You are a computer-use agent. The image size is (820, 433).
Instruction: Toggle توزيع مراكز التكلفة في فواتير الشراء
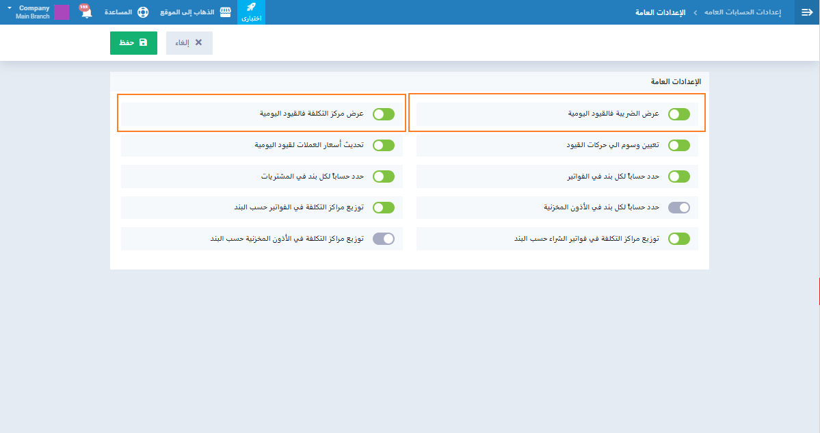tap(678, 239)
